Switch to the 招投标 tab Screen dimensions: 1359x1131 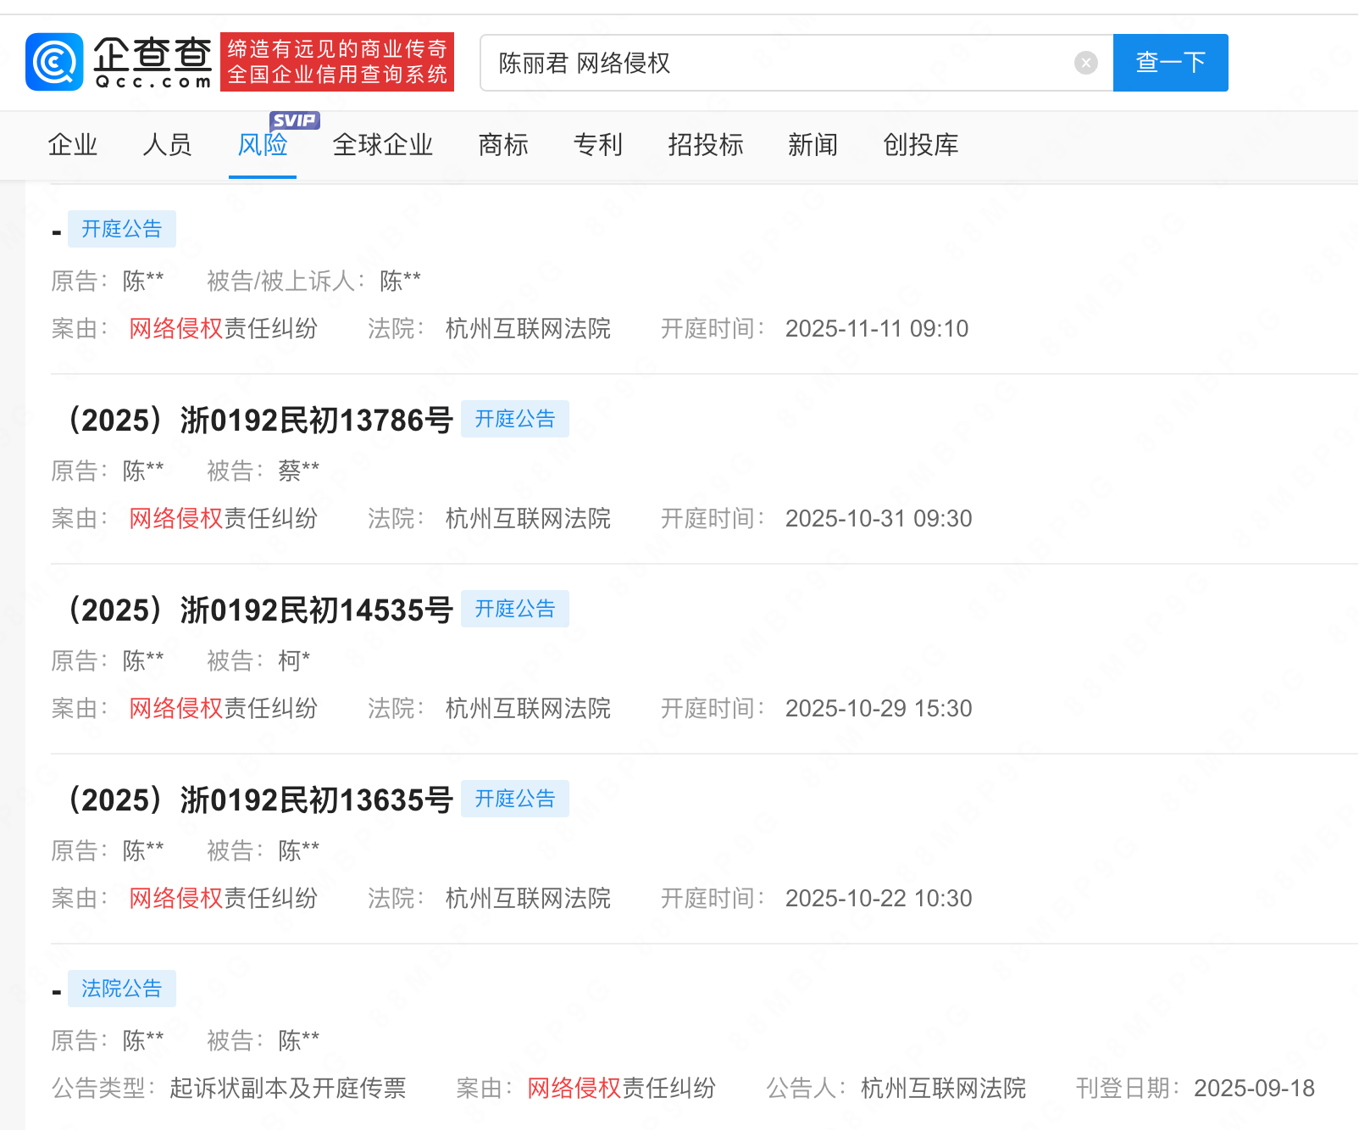(706, 145)
